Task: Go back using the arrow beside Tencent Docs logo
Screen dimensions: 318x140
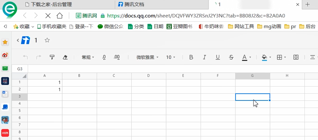Action: pyautogui.click(x=18, y=40)
